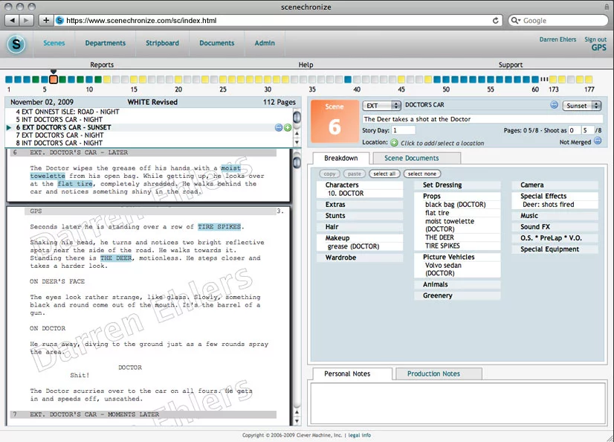Click the Story Day input field
614x442 pixels.
click(x=403, y=130)
